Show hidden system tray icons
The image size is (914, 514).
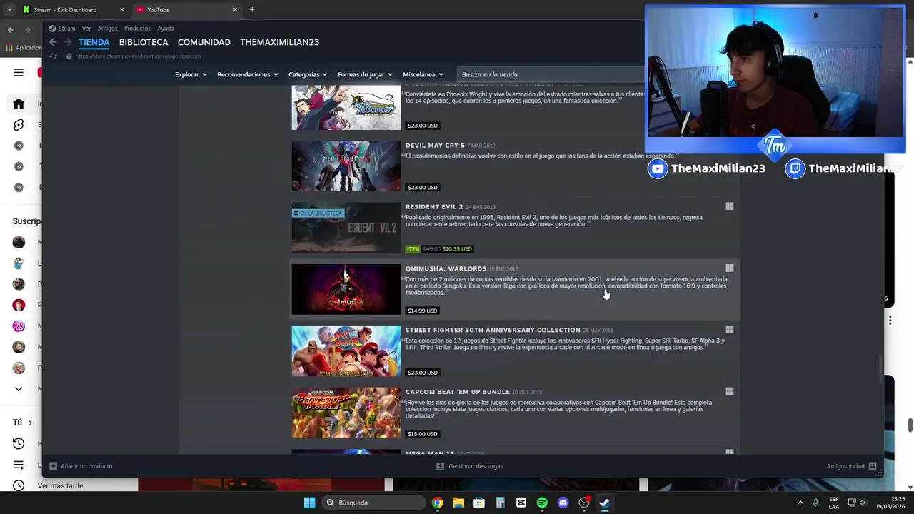pyautogui.click(x=800, y=503)
